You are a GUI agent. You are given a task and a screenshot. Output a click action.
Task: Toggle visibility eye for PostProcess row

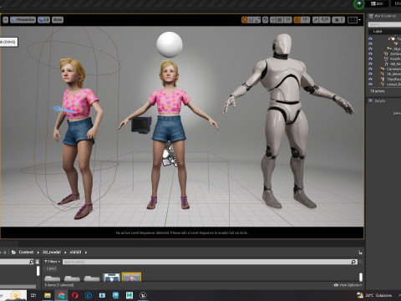coord(370,59)
